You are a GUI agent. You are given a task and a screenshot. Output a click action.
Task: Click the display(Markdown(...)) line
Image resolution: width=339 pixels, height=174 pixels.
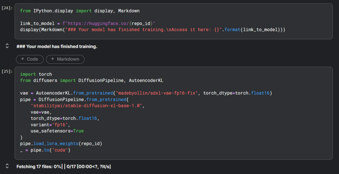[x=153, y=30]
